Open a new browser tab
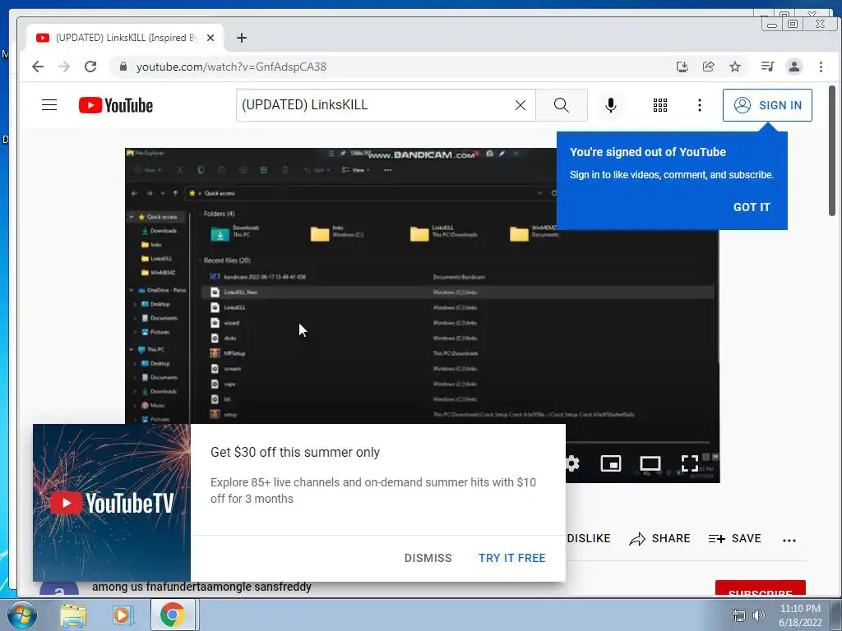This screenshot has width=842, height=631. click(242, 38)
